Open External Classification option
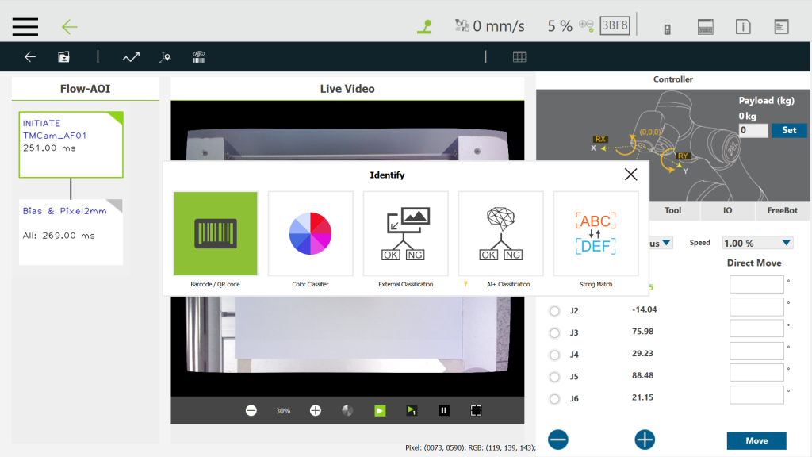812x457 pixels. point(405,233)
